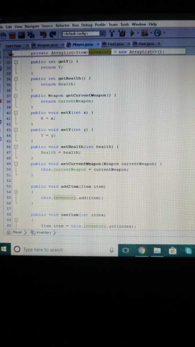195x347 pixels.
Task: Click the Open Project toolbar icon
Action: (x=12, y=35)
